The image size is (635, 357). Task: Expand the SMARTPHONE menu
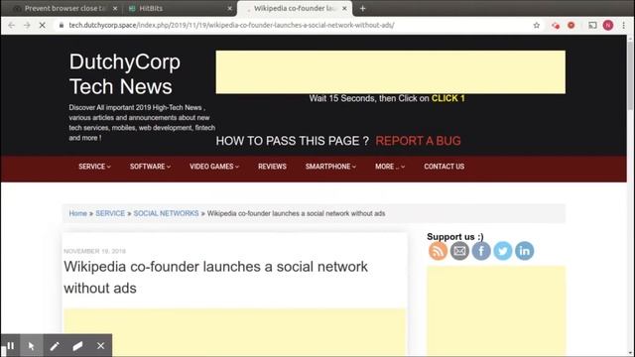click(330, 167)
